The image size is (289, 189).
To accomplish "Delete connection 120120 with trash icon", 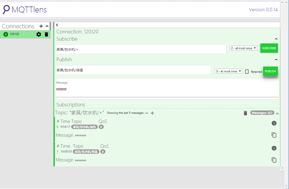I will tap(46, 34).
